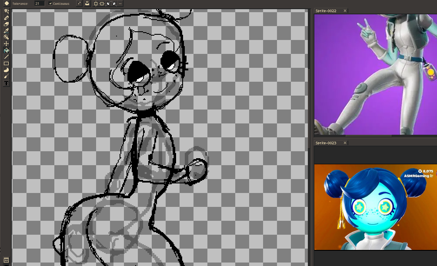Select the Line tool
This screenshot has height=266, width=437.
(6, 57)
